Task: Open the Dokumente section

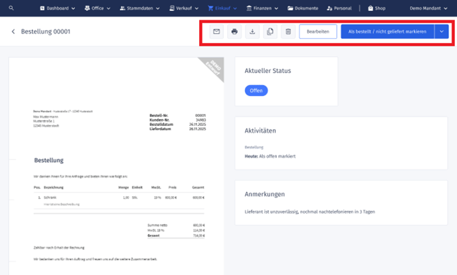Action: coord(304,8)
